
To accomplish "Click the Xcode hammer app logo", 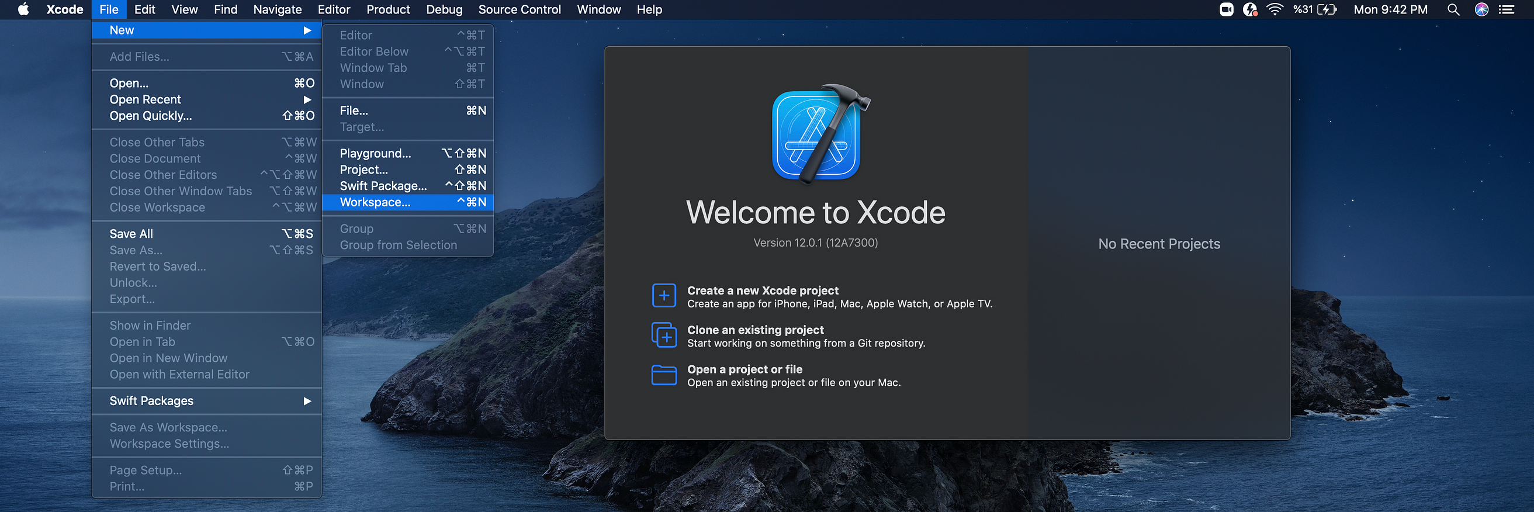I will pos(820,134).
